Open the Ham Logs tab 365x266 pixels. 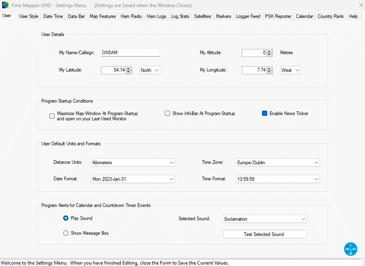click(x=156, y=16)
